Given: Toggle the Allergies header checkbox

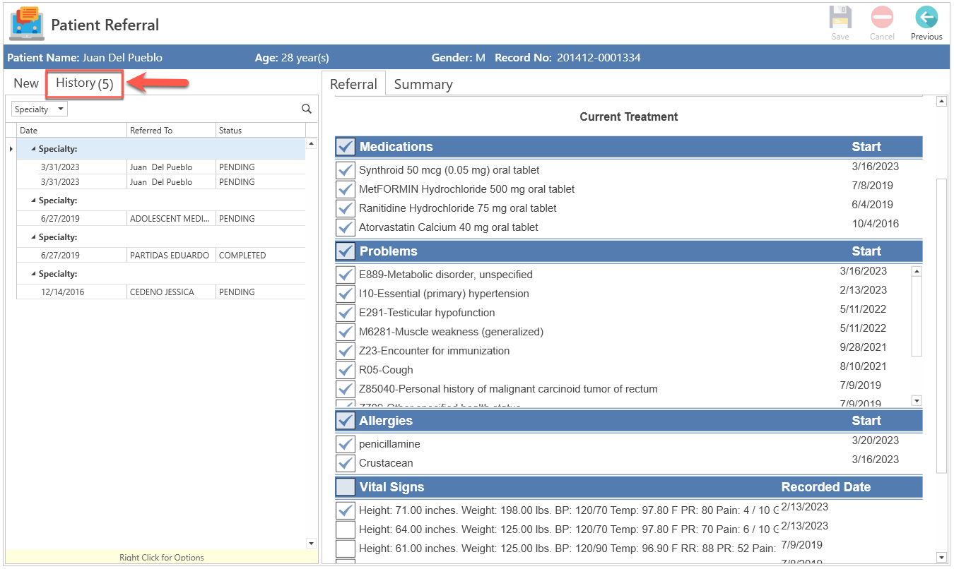Looking at the screenshot, I should point(346,421).
